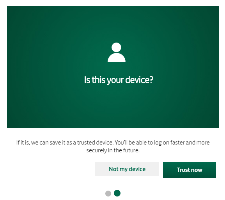Screen dimensions: 225x200
Task: Tap the head of the user icon
Action: [116, 47]
